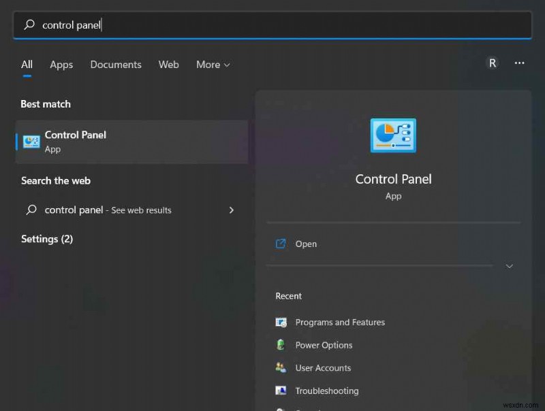Expand the More dropdown

[213, 65]
